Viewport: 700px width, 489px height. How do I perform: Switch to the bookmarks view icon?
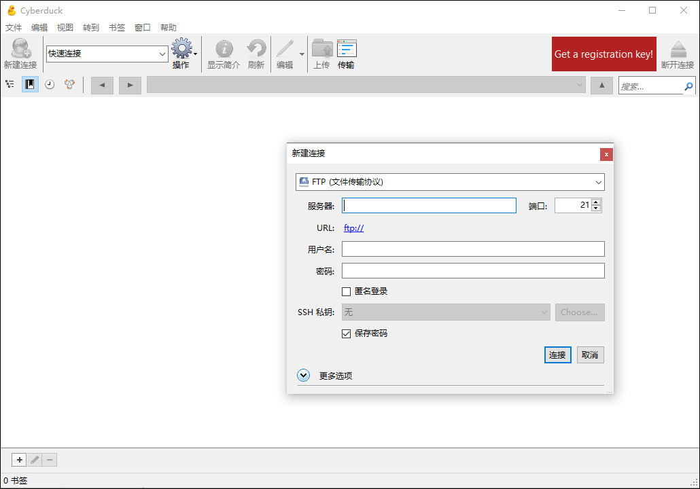click(30, 84)
